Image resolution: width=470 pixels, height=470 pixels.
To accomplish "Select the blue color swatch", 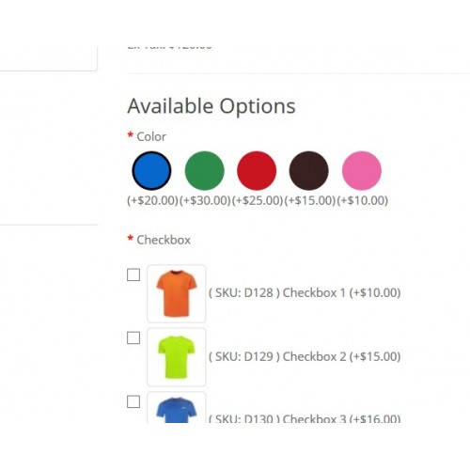I will click(x=151, y=171).
